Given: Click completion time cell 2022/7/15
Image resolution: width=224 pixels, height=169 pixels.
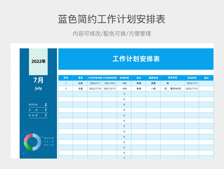Looking at the screenshot, I should click(x=192, y=89).
